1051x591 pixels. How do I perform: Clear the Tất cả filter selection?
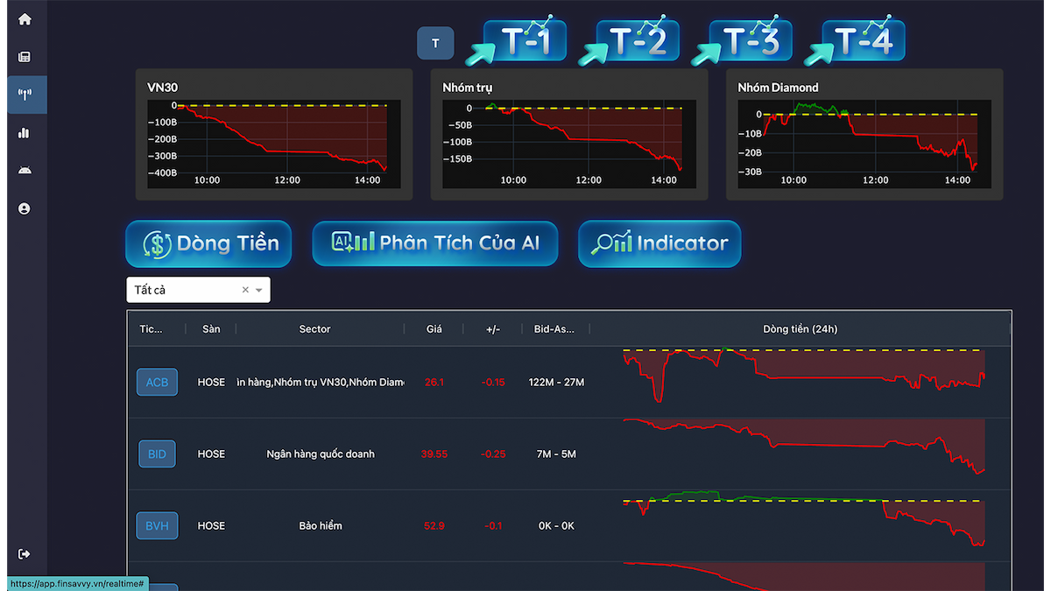[245, 290]
